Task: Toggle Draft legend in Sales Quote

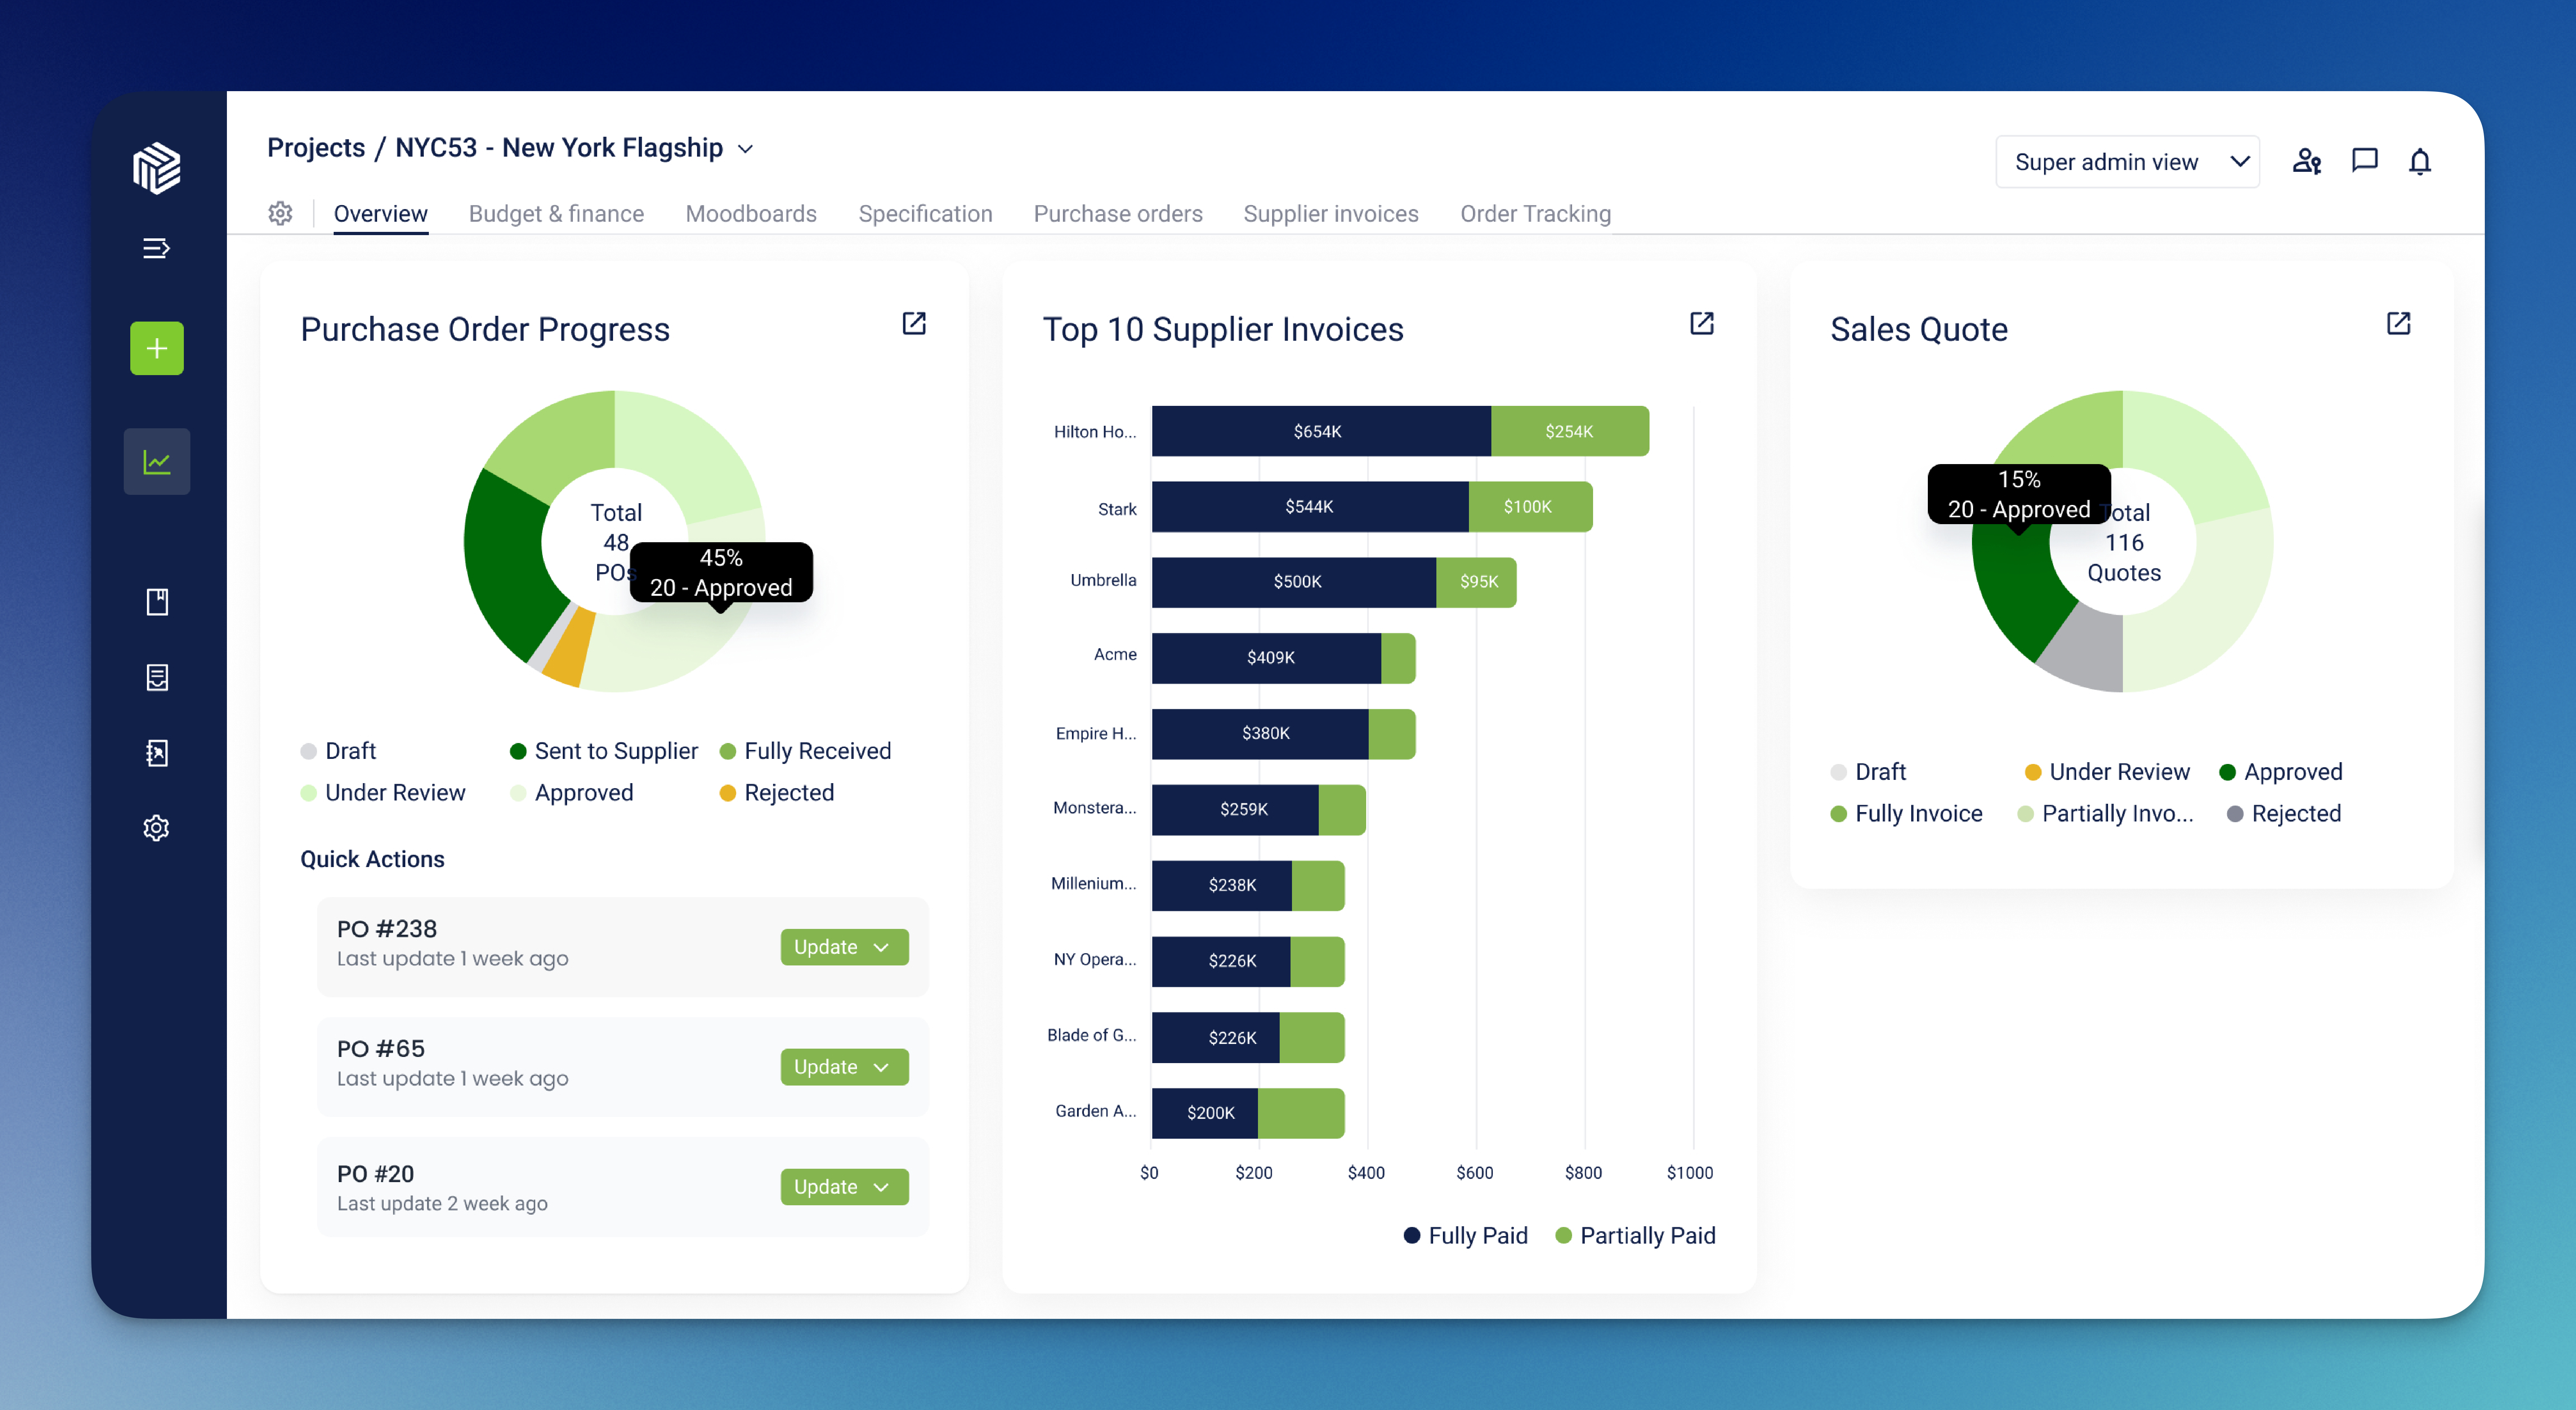Action: point(1868,772)
